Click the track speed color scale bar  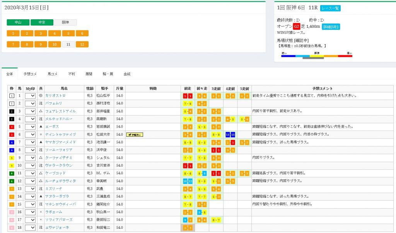[x=317, y=56]
